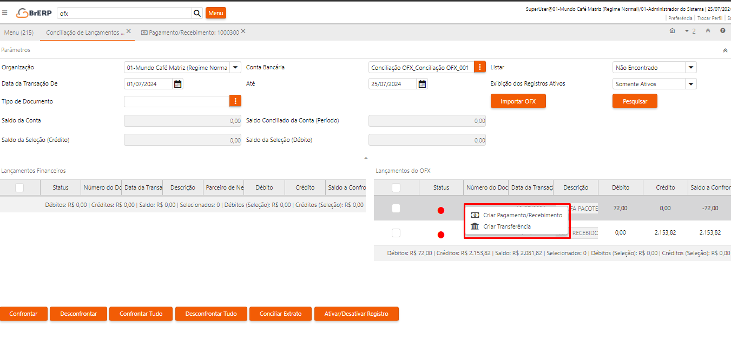Choose Criar Transferência from context menu
This screenshot has width=731, height=344.
506,226
